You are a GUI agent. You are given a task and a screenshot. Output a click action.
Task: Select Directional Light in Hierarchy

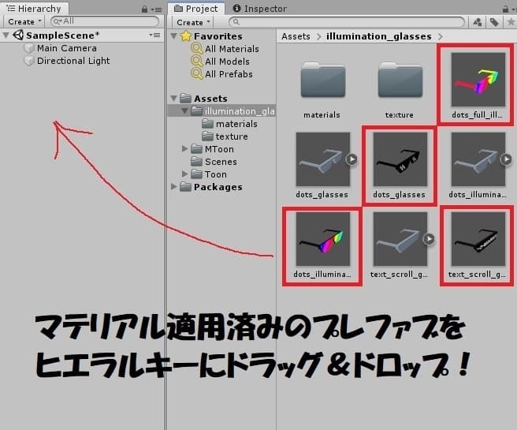pyautogui.click(x=73, y=61)
